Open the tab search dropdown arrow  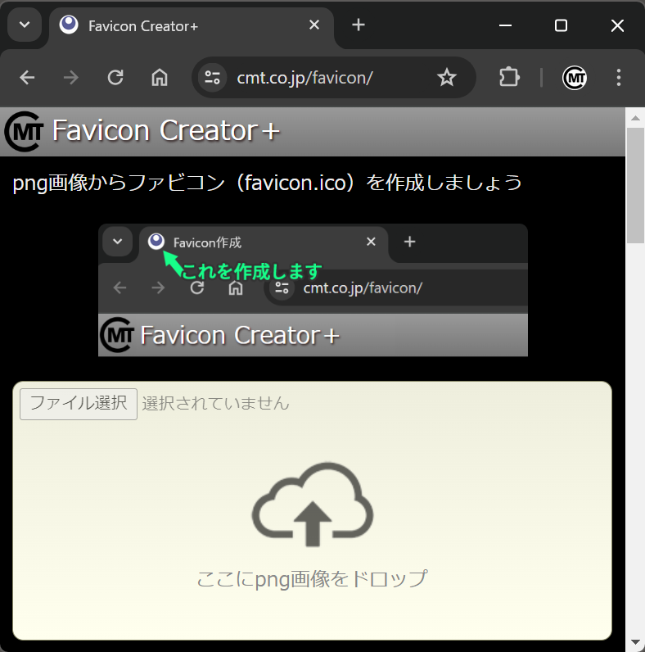point(25,25)
